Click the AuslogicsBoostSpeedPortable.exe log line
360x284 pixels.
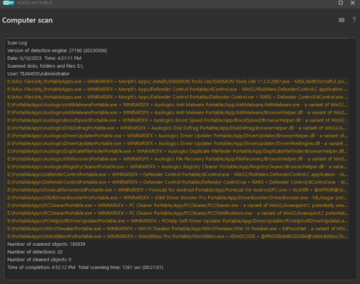pyautogui.click(x=177, y=120)
